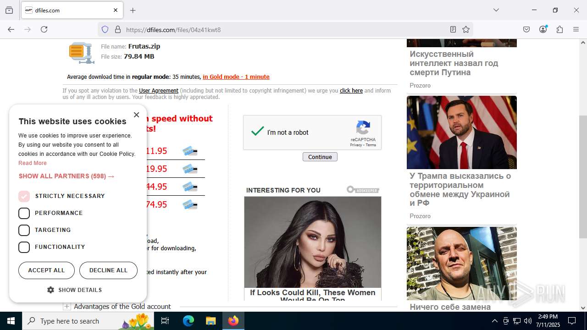
Task: Open a new tab with plus button
Action: click(x=133, y=10)
